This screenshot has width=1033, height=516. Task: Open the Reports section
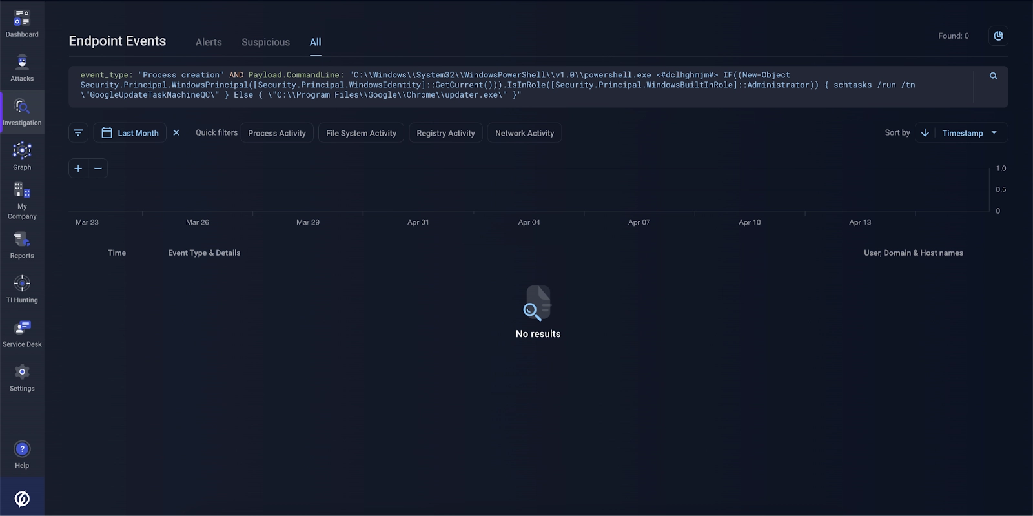coord(22,245)
